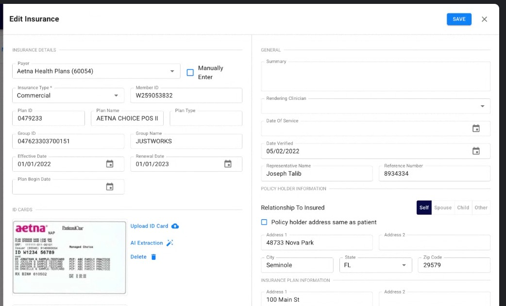The width and height of the screenshot is (506, 306).
Task: Open the Effective Date calendar picker
Action: coord(110,164)
